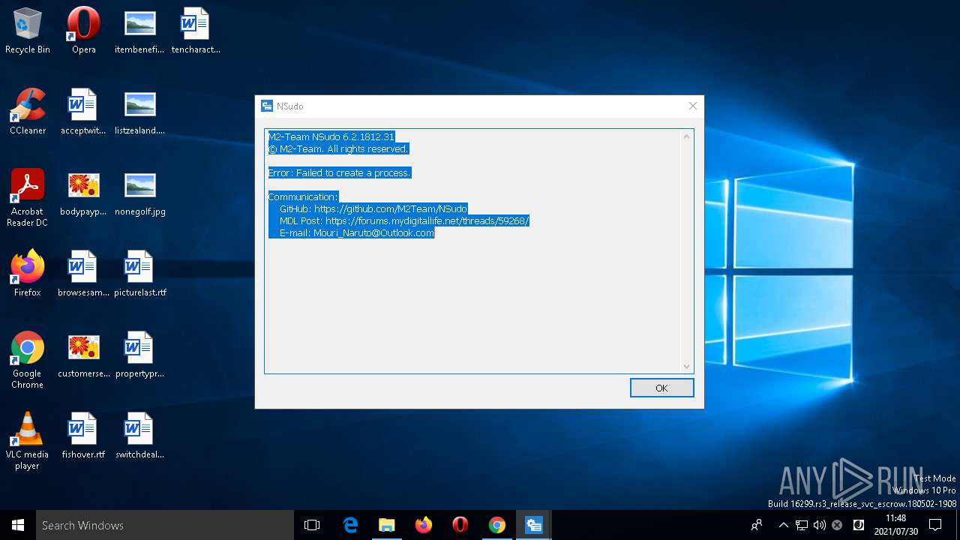Image resolution: width=960 pixels, height=540 pixels.
Task: Open Opera from the taskbar
Action: point(460,525)
